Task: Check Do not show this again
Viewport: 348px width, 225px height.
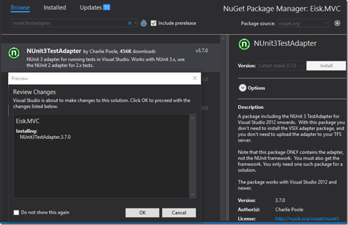Action: pos(16,213)
